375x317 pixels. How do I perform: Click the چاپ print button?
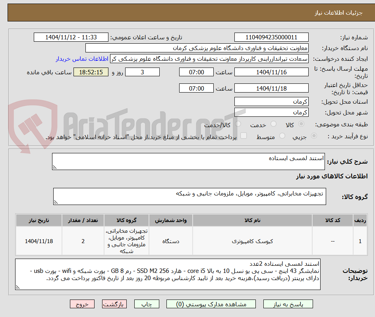(147, 304)
